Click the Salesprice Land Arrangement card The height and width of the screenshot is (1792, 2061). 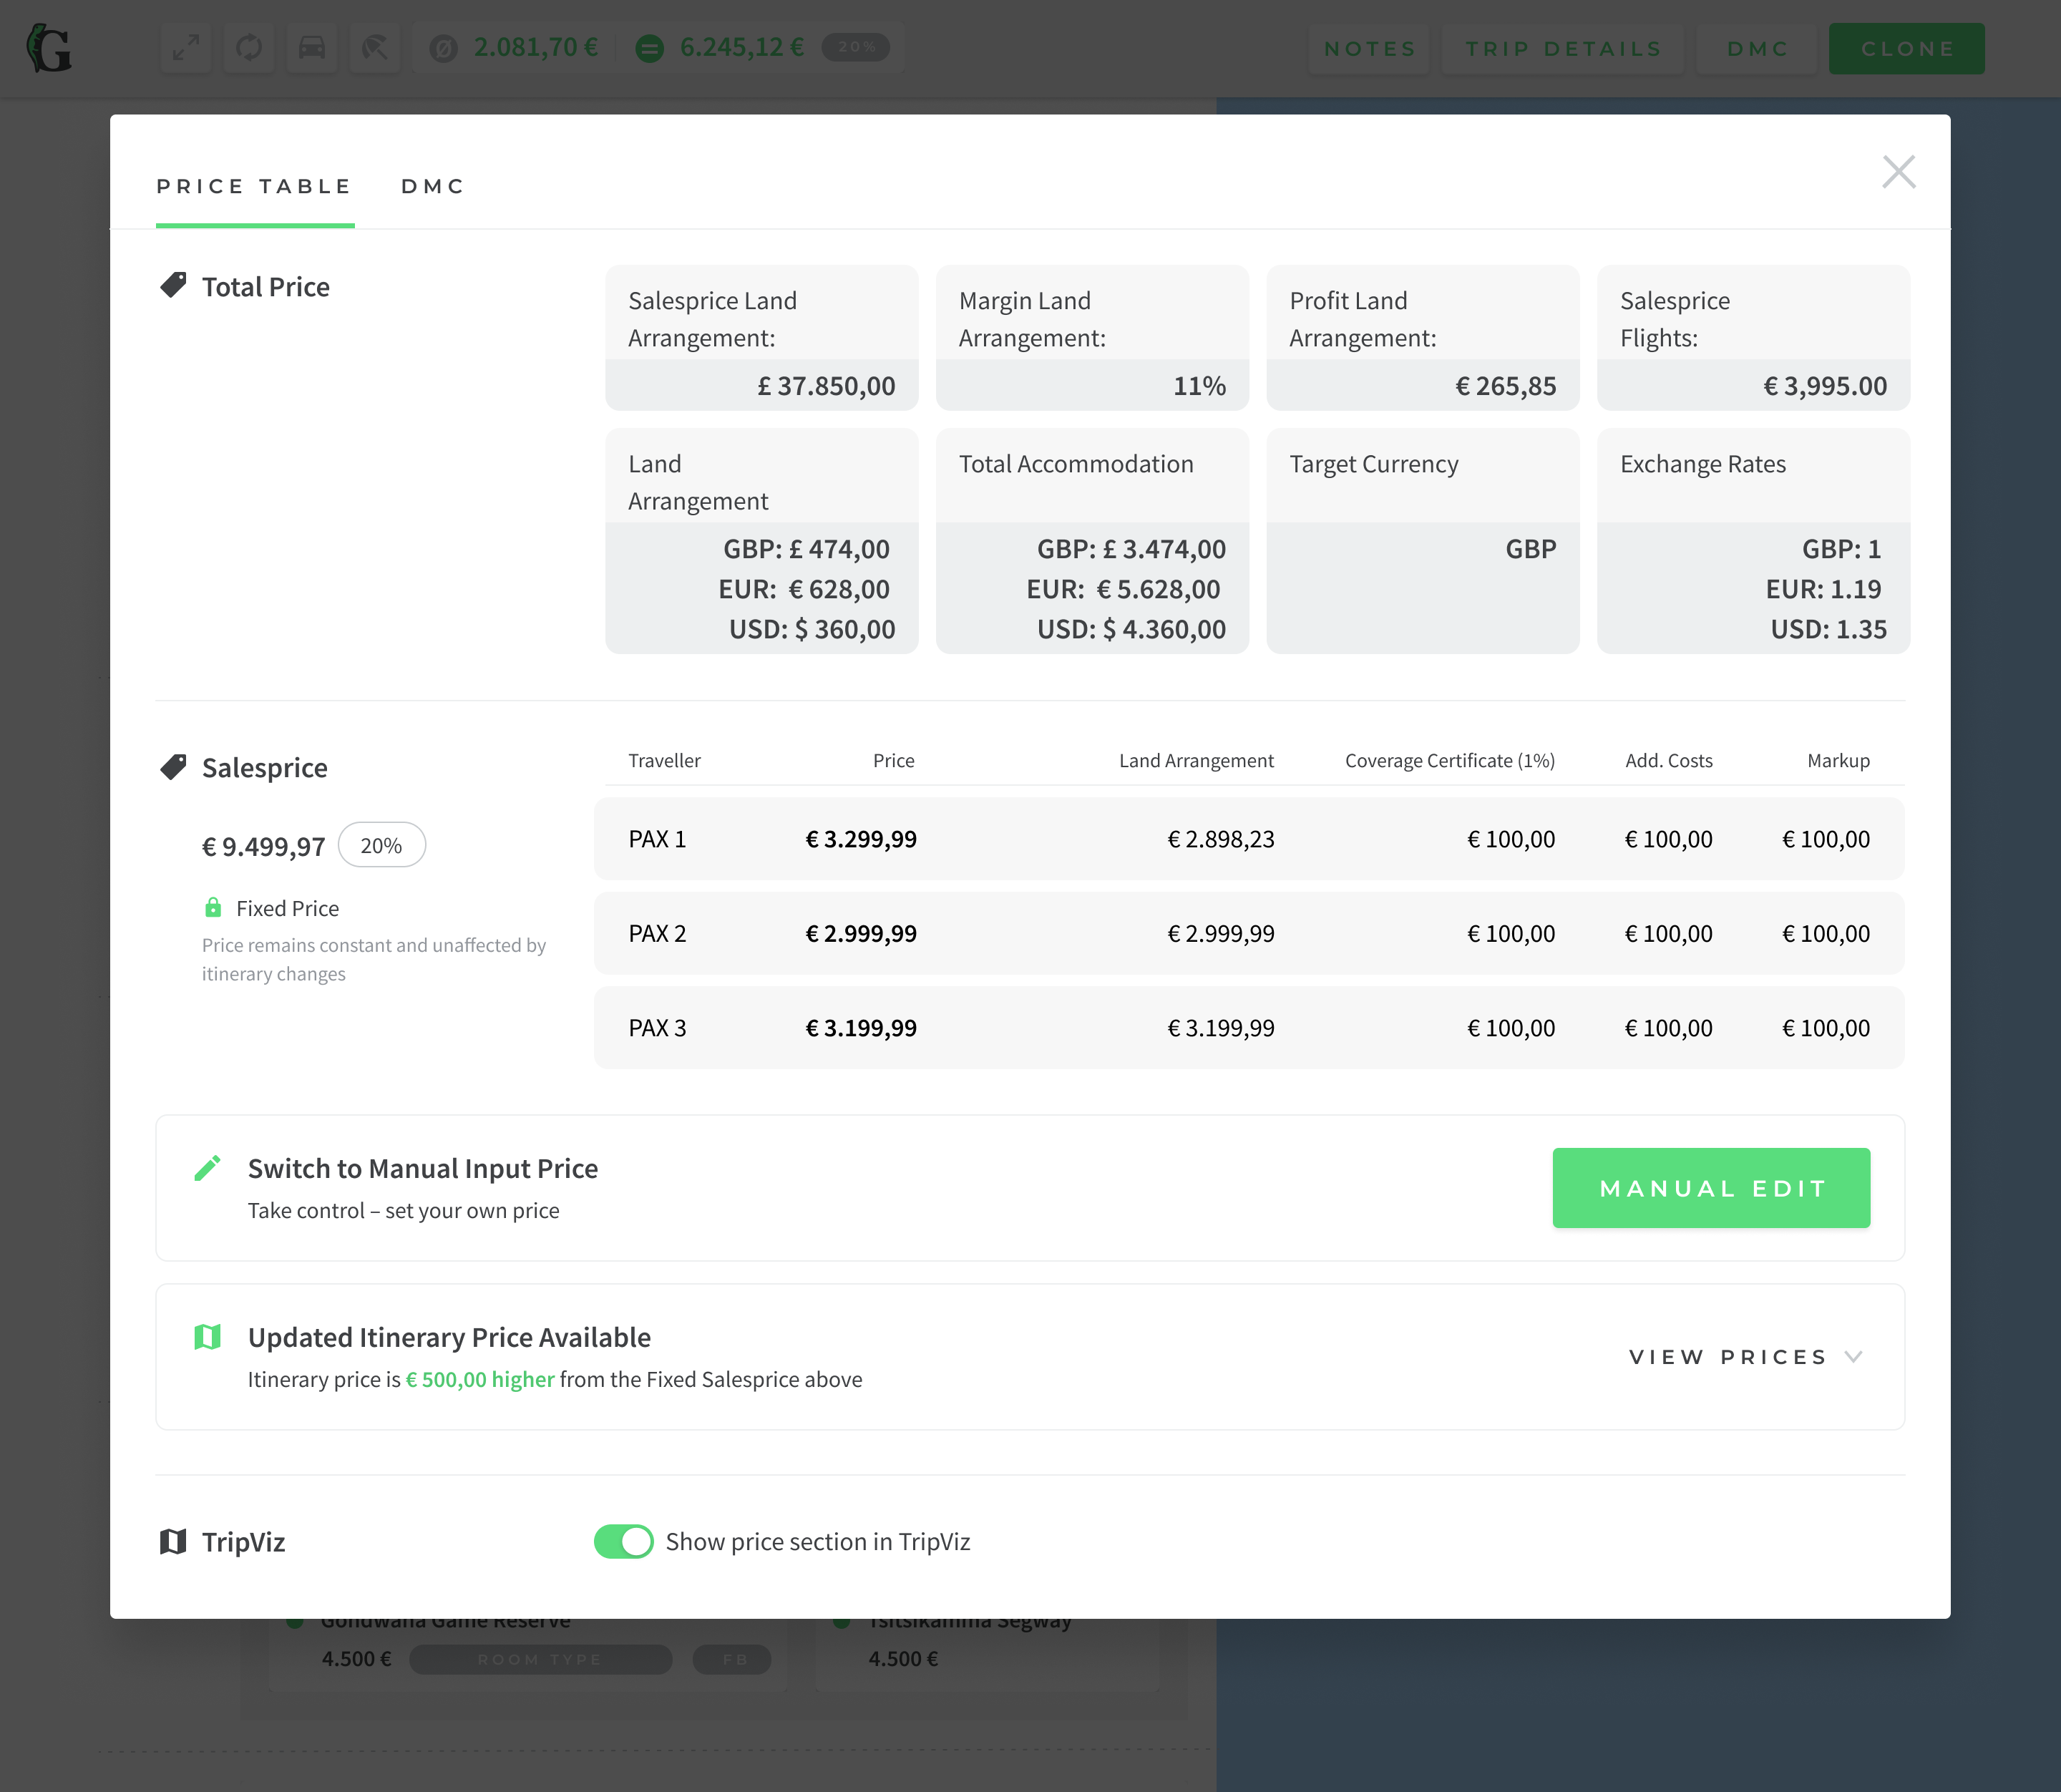point(761,338)
